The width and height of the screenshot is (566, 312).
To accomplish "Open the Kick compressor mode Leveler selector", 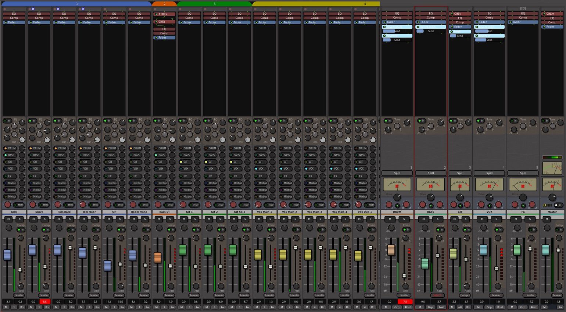I will tap(19, 295).
